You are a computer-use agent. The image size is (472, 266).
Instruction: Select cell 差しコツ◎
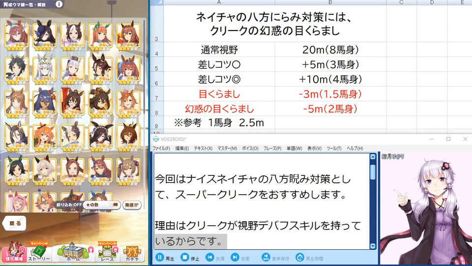[x=219, y=79]
